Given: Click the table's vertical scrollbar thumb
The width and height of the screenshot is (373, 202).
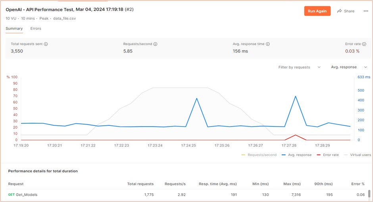Looking at the screenshot, I should [369, 193].
